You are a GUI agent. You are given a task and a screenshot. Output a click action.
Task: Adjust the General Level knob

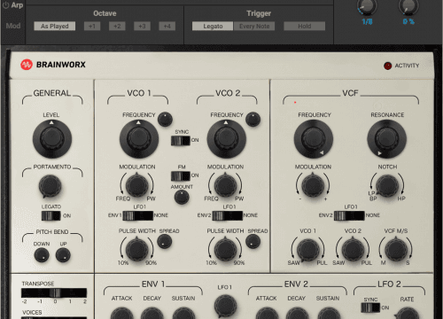coord(52,139)
